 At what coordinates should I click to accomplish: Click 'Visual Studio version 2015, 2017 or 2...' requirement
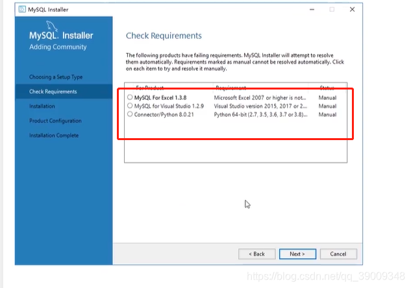260,106
